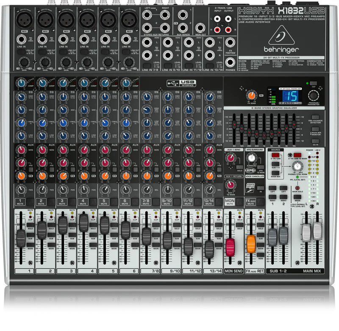Select channel 6 XLR mic input
This screenshot has height=331, width=339.
point(129,20)
